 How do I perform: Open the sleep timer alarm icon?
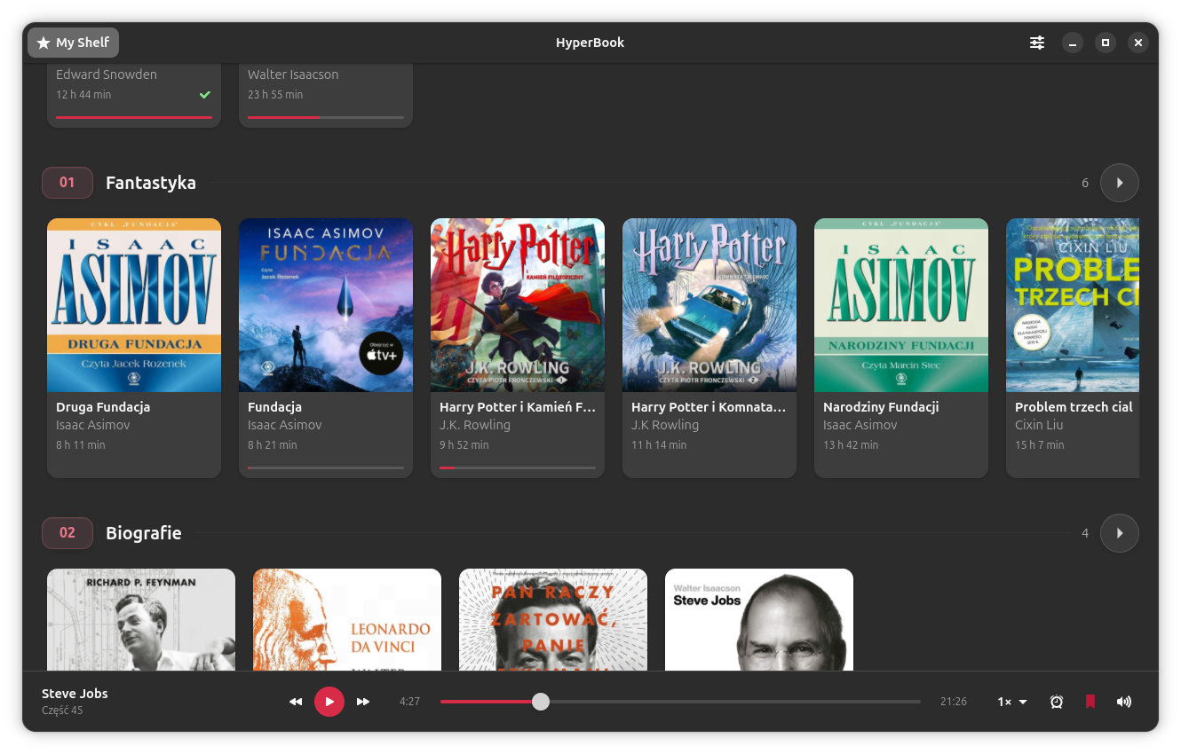pos(1057,702)
